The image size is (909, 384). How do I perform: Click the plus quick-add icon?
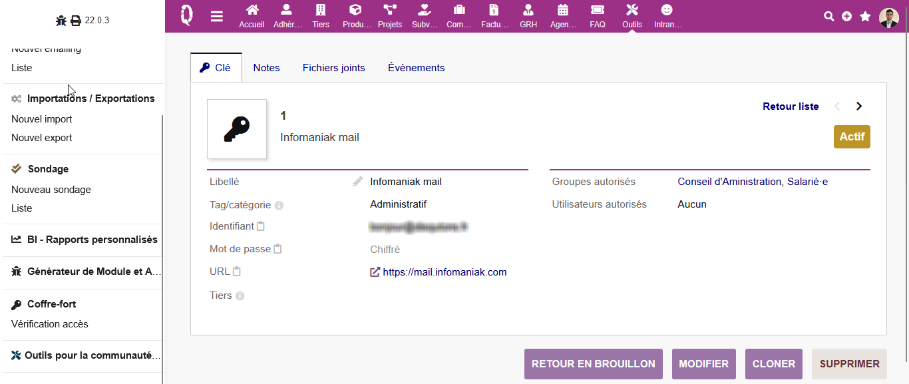846,17
